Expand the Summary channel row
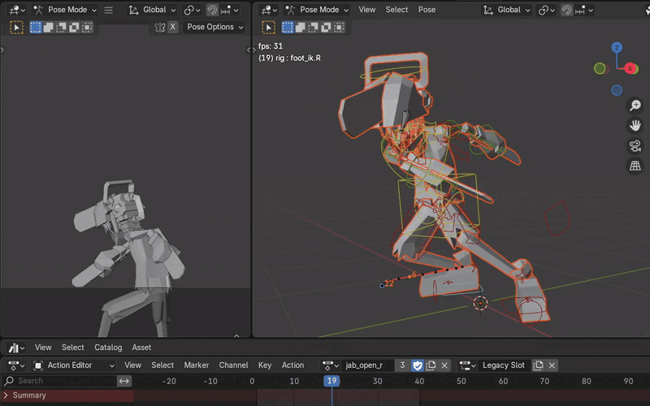Viewport: 650px width, 406px height. click(6, 395)
